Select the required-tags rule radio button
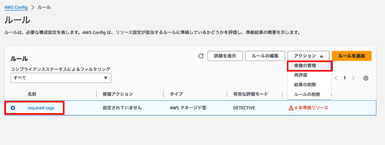This screenshot has width=385, height=145. coord(13,108)
